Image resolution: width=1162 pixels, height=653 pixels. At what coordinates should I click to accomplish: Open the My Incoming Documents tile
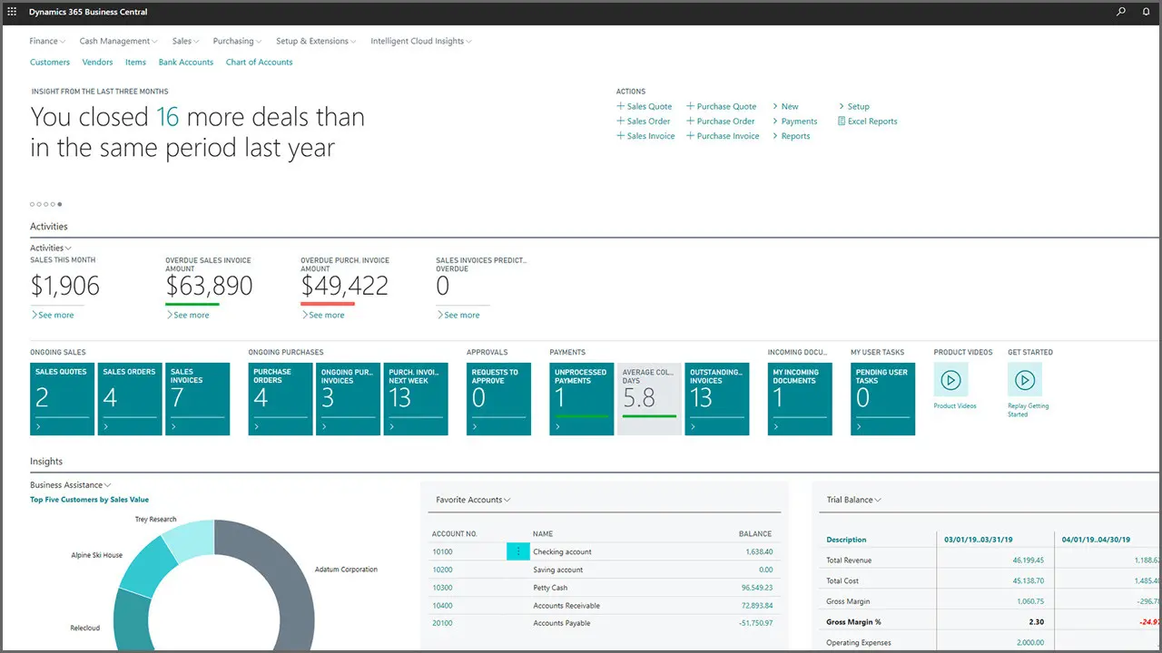point(800,399)
